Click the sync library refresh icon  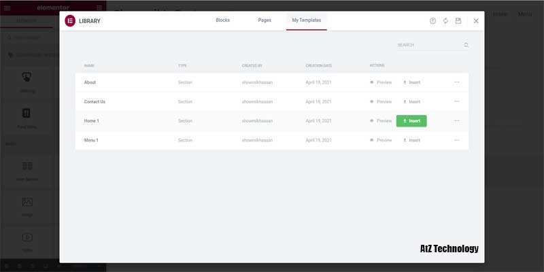445,21
